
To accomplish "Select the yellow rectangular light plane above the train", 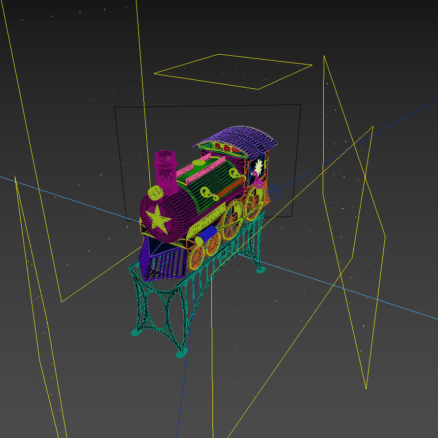I will click(x=233, y=72).
